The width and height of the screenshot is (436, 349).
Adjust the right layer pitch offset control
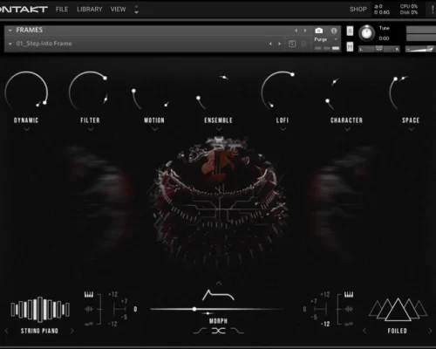click(x=320, y=309)
